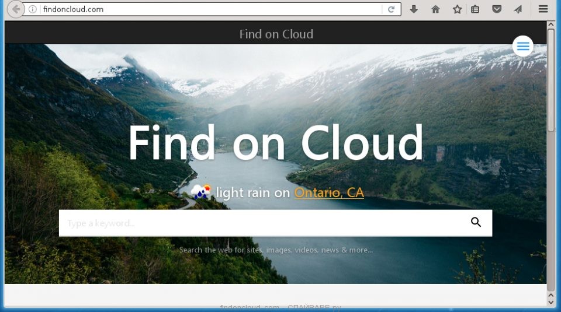Go back with the browser back arrow
This screenshot has height=312, width=561.
(x=16, y=9)
